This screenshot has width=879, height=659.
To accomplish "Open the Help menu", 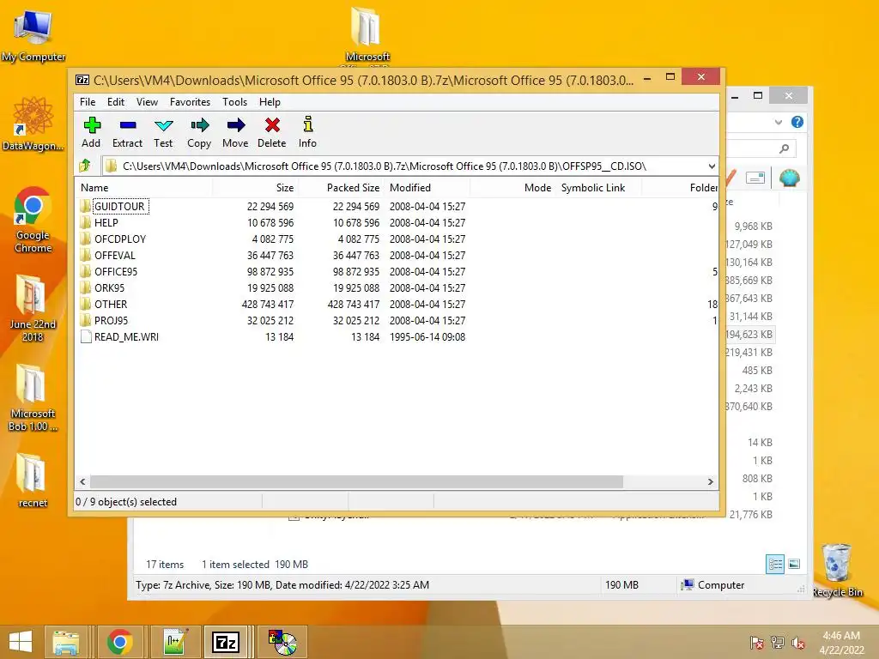I will click(270, 102).
